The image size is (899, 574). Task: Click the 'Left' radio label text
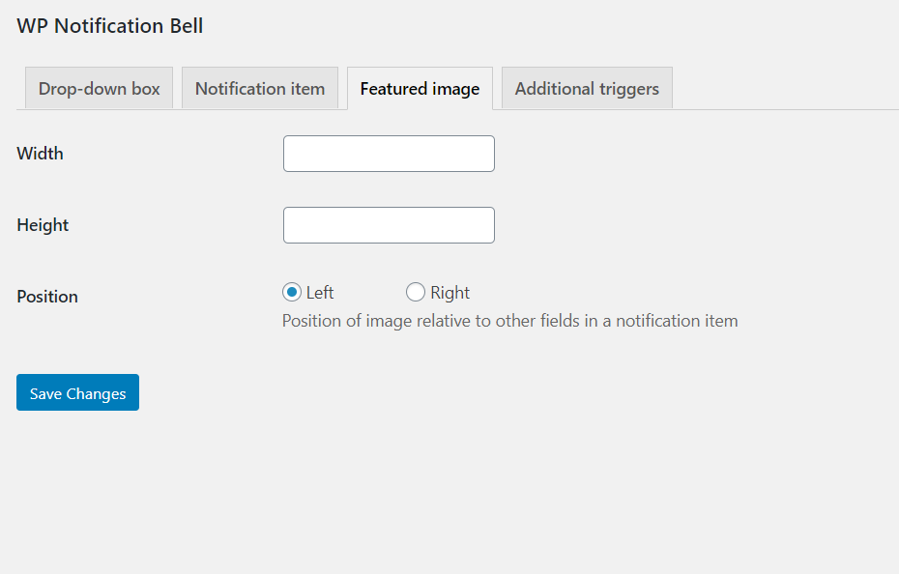320,293
